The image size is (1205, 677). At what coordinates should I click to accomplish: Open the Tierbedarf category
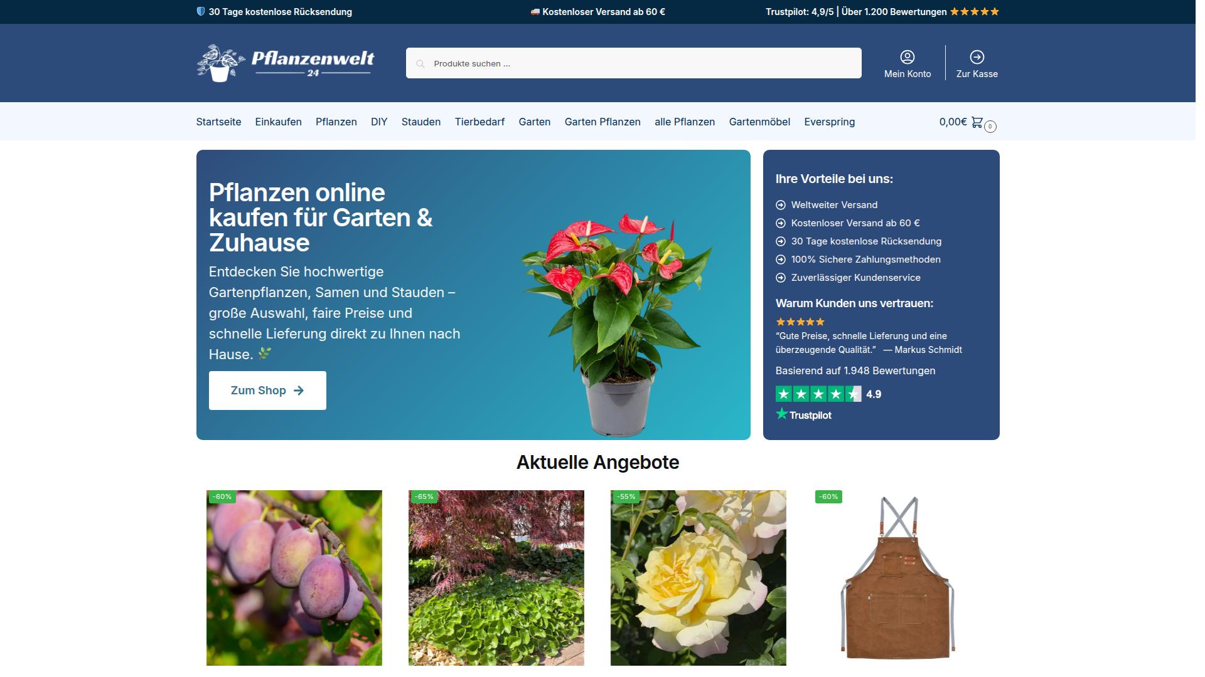click(479, 122)
